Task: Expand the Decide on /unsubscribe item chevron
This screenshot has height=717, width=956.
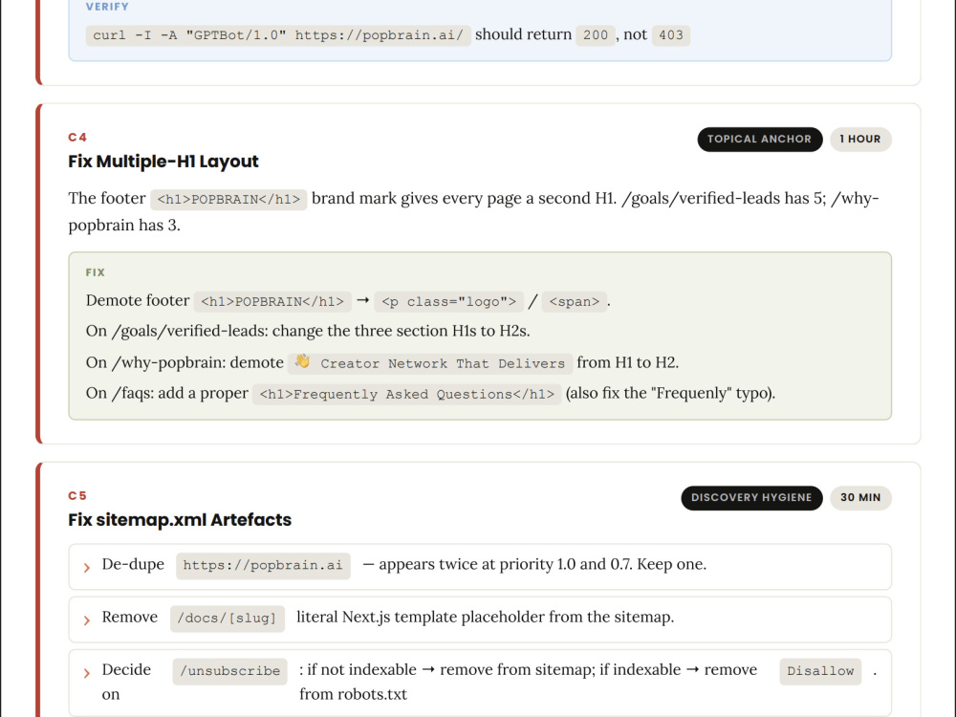Action: click(87, 673)
